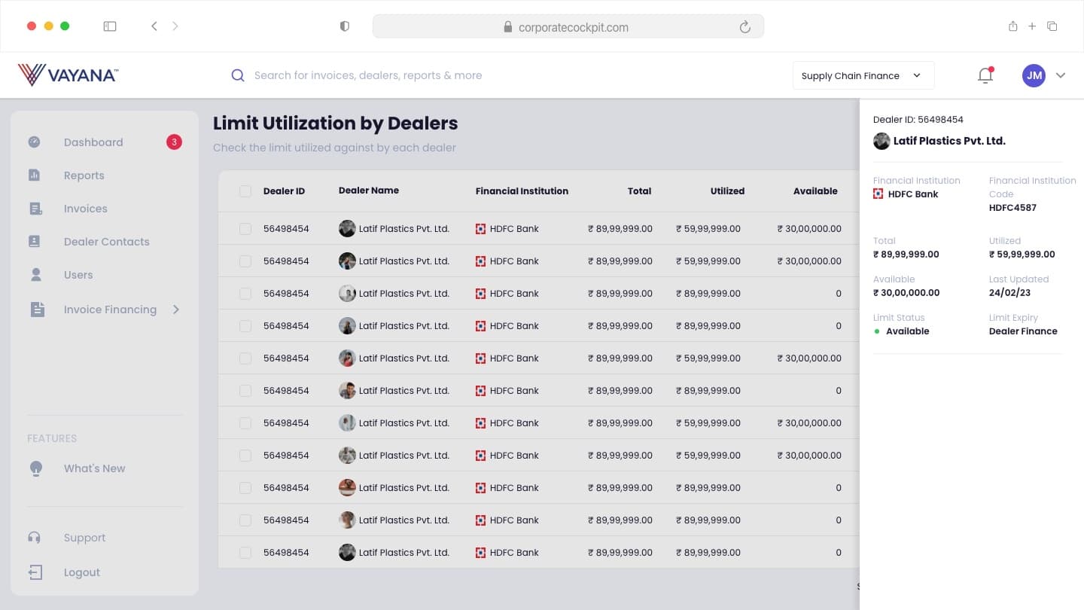
Task: Tick the checkbox of the first dealer row
Action: [x=245, y=229]
